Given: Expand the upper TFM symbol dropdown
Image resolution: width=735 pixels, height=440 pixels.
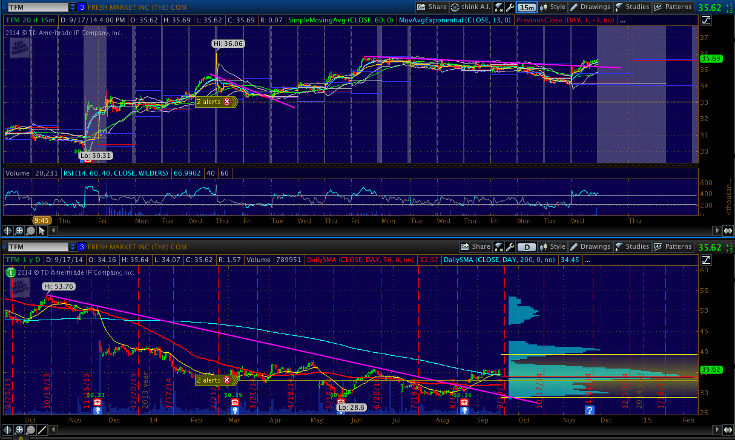Looking at the screenshot, I should click(x=73, y=7).
